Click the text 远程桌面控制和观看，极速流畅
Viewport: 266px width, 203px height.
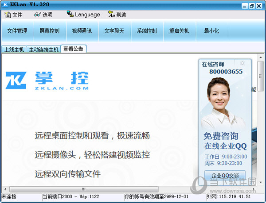tap(92, 136)
